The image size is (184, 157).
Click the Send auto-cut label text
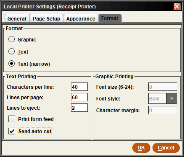(x=35, y=131)
